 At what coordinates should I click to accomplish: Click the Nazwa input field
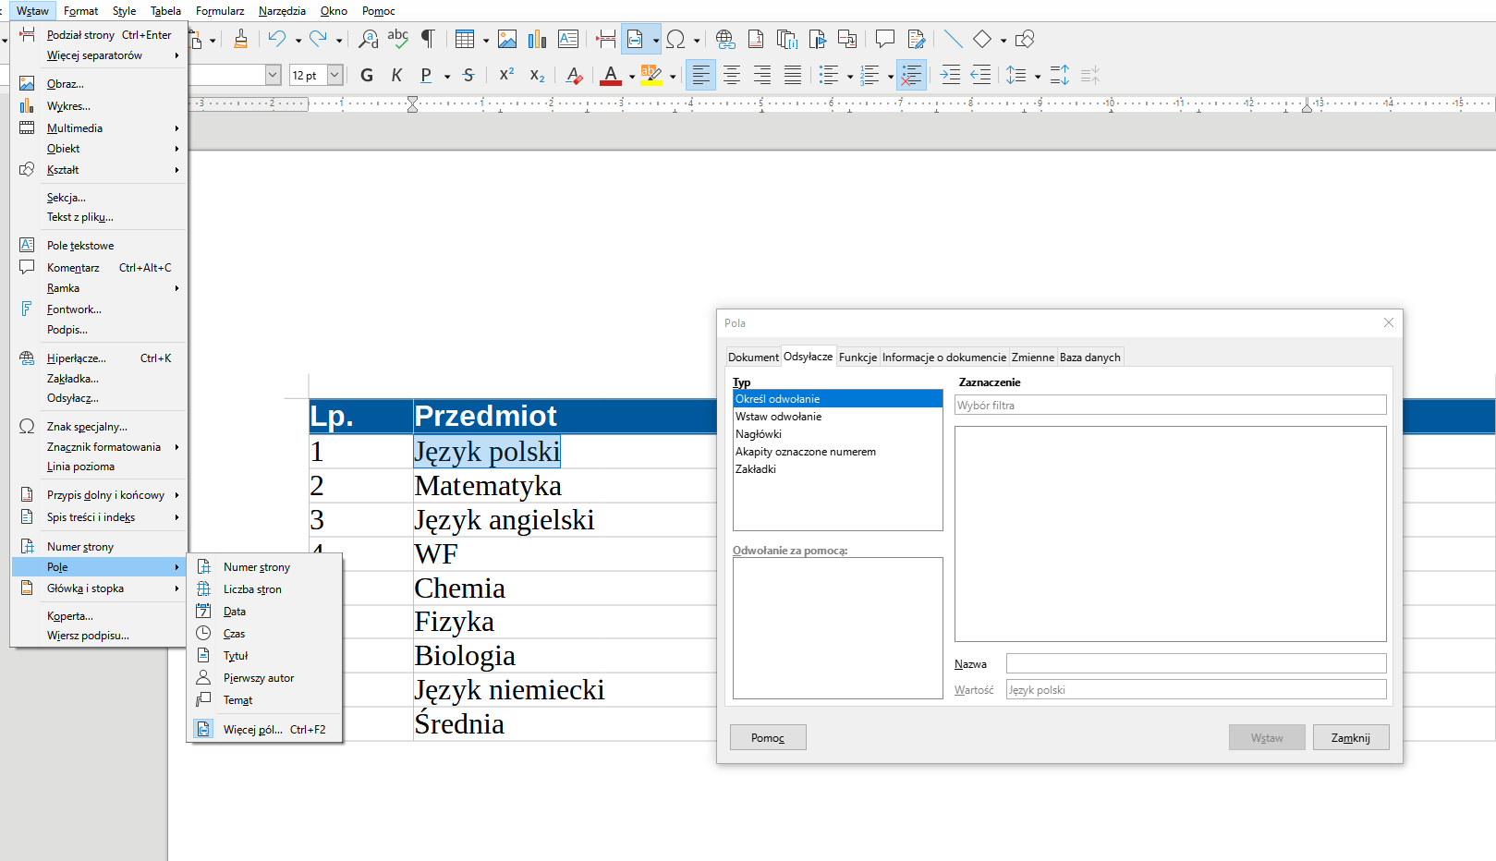(x=1196, y=663)
